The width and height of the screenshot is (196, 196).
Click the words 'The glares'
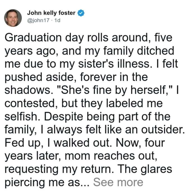click(145, 169)
